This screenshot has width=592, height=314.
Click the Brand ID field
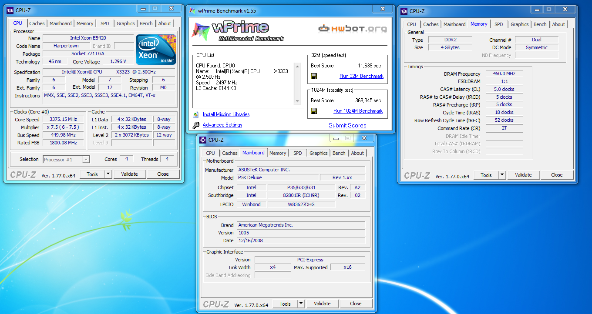coord(124,46)
